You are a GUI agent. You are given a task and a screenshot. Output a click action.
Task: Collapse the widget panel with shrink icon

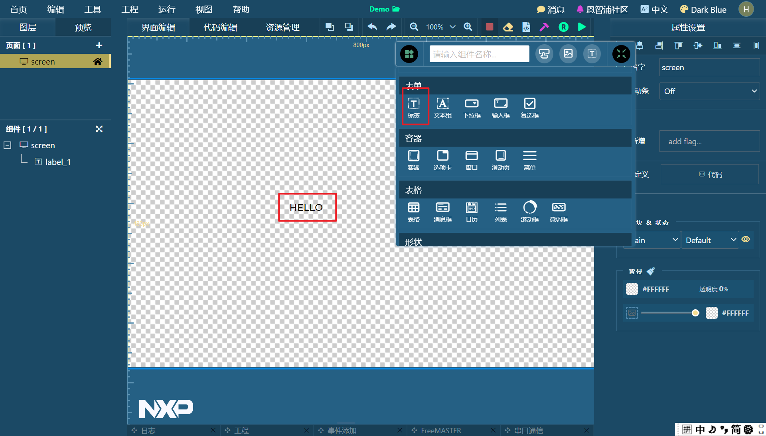621,54
